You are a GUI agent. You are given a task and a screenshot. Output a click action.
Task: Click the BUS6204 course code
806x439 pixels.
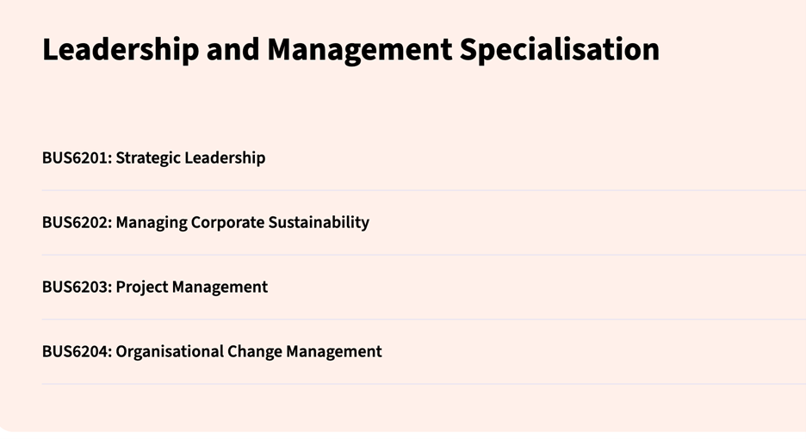76,351
